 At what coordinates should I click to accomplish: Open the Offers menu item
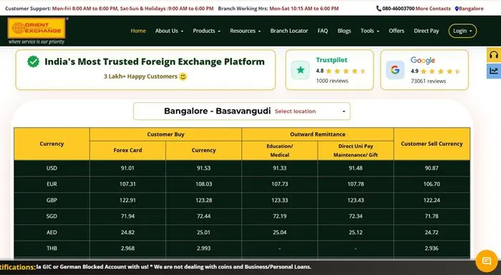point(397,31)
